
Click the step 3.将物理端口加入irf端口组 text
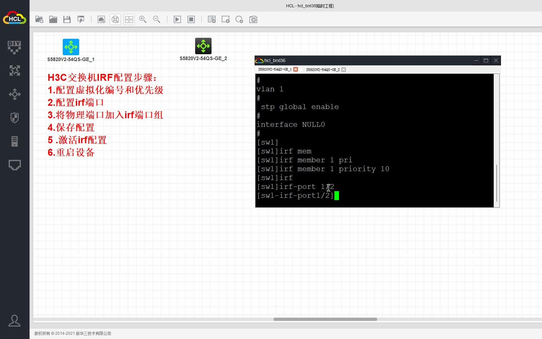tap(105, 115)
